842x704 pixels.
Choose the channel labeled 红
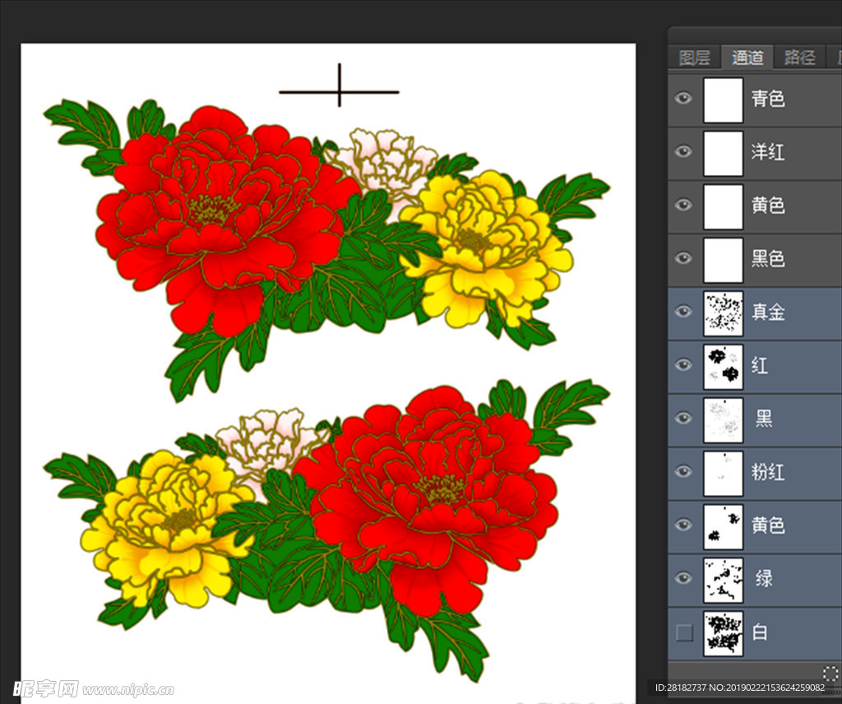[x=759, y=365]
